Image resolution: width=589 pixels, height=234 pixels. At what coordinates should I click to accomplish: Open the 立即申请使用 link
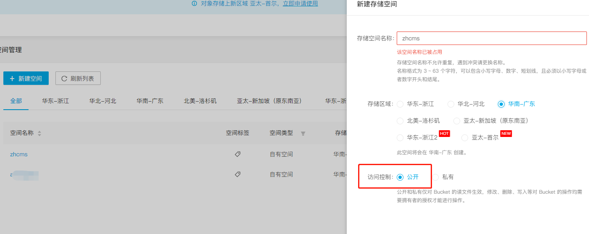pos(300,4)
